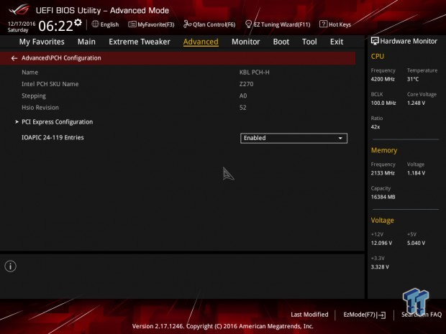Image resolution: width=446 pixels, height=334 pixels.
Task: Click the Hot Keys question mark icon
Action: tap(323, 24)
